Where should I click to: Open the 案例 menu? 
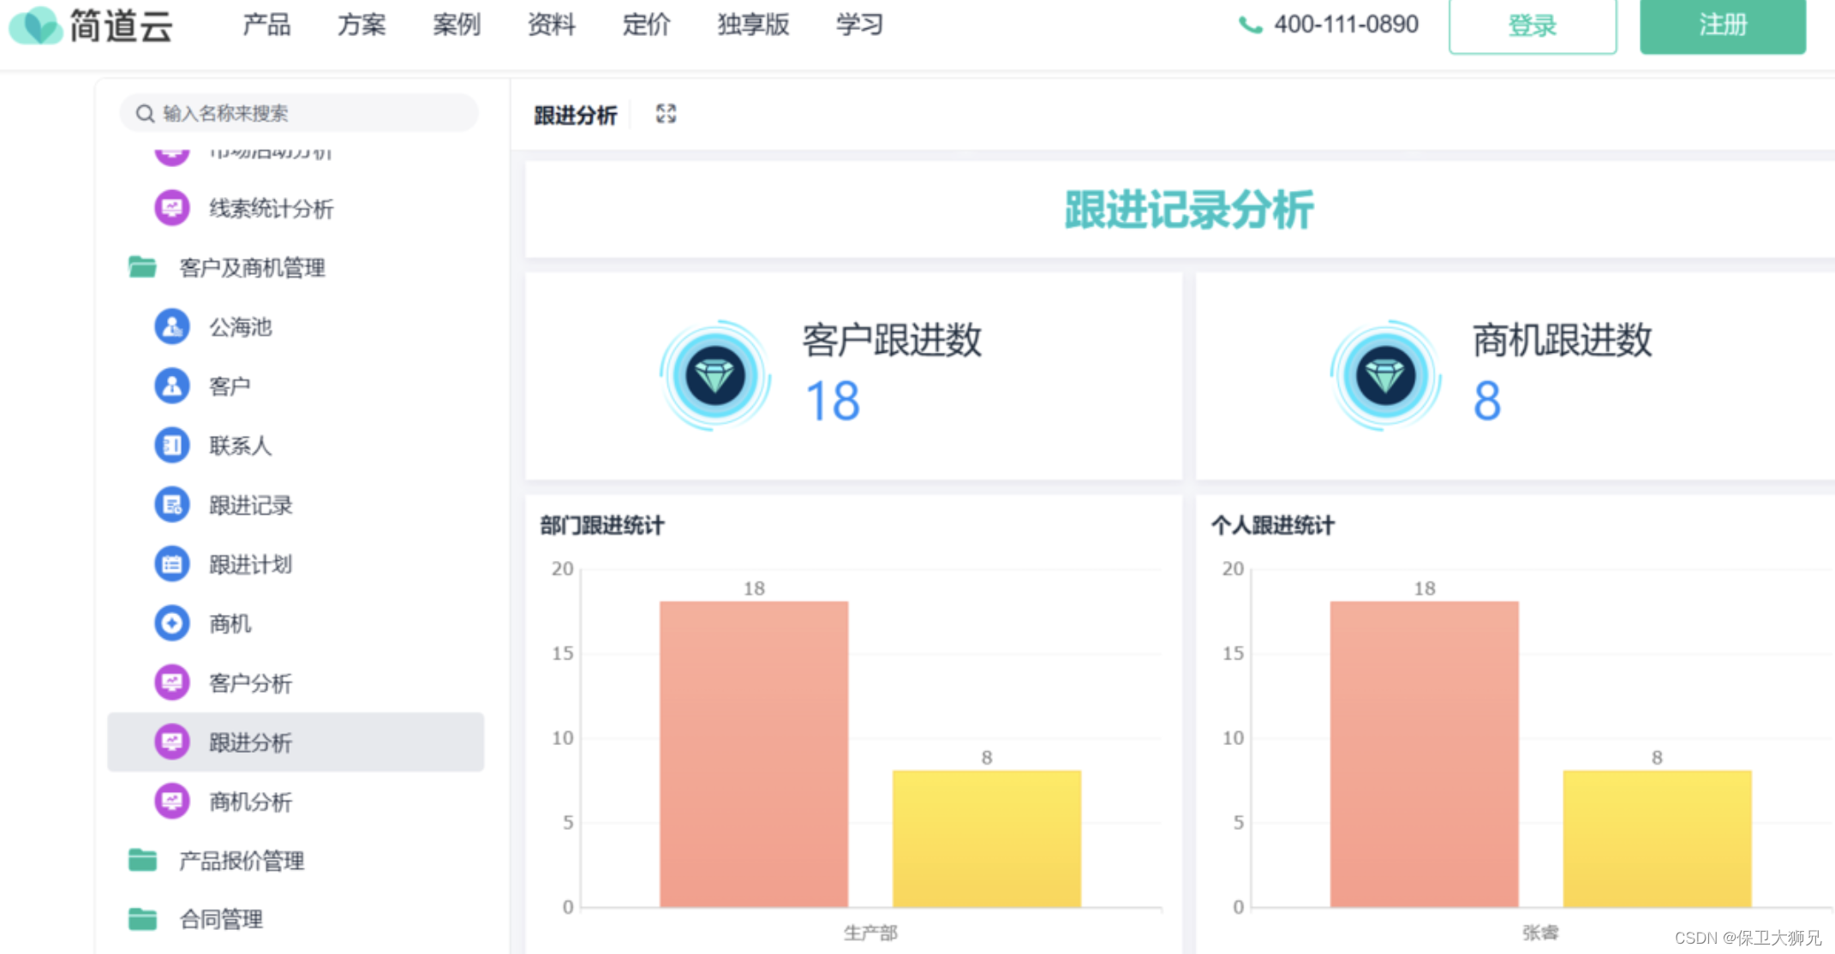(x=457, y=25)
